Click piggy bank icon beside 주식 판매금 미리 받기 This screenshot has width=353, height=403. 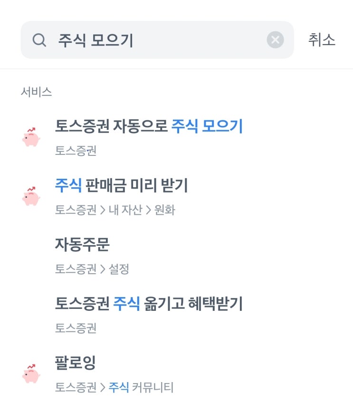coord(31,196)
